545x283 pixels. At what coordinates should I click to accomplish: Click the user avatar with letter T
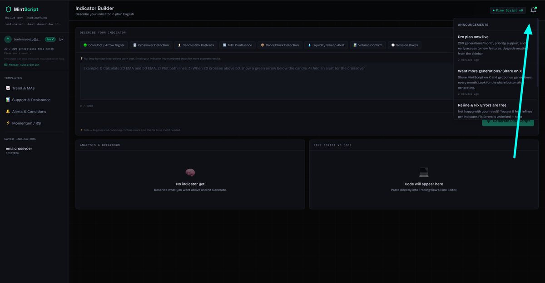click(x=8, y=39)
